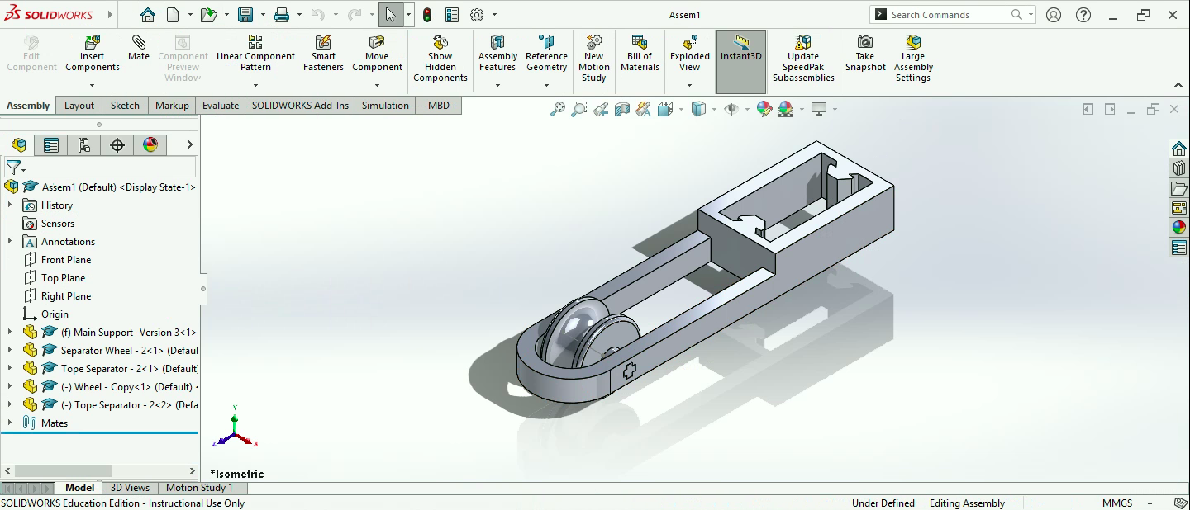Switch to FeatureManager design tree tab
This screenshot has height=510, width=1190.
(18, 145)
